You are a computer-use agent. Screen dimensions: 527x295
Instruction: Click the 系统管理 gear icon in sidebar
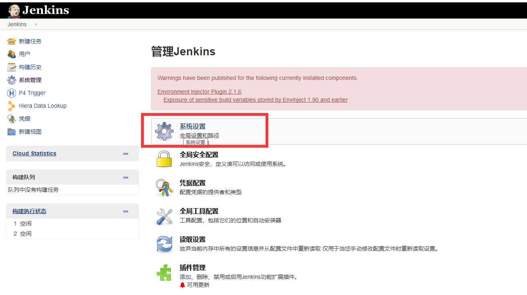[x=12, y=80]
